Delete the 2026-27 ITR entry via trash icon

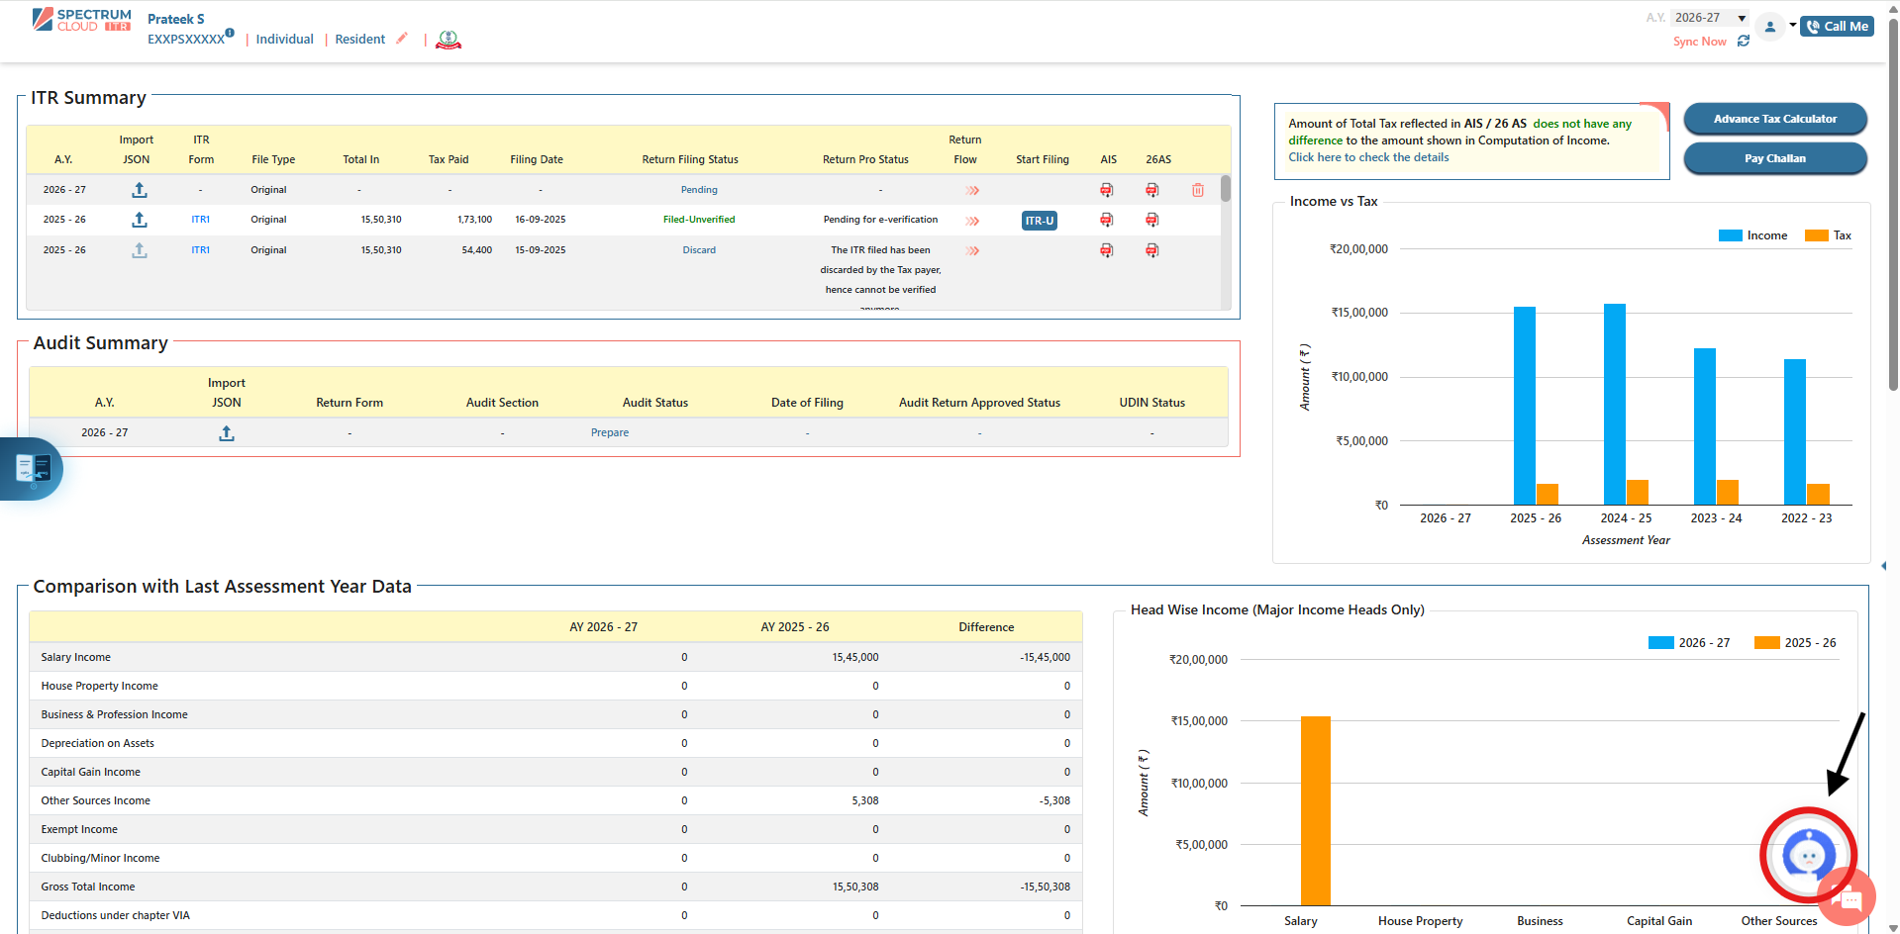pos(1198,190)
